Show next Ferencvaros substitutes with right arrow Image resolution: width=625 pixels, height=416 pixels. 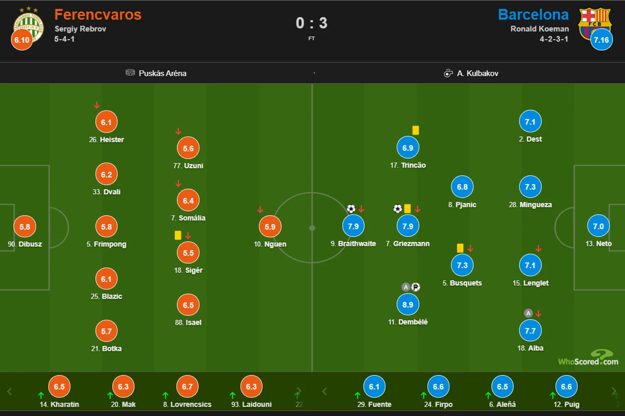[299, 391]
